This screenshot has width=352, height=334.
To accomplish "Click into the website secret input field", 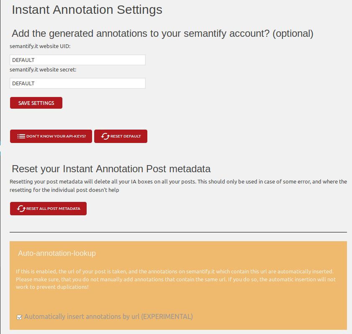I will click(x=77, y=83).
